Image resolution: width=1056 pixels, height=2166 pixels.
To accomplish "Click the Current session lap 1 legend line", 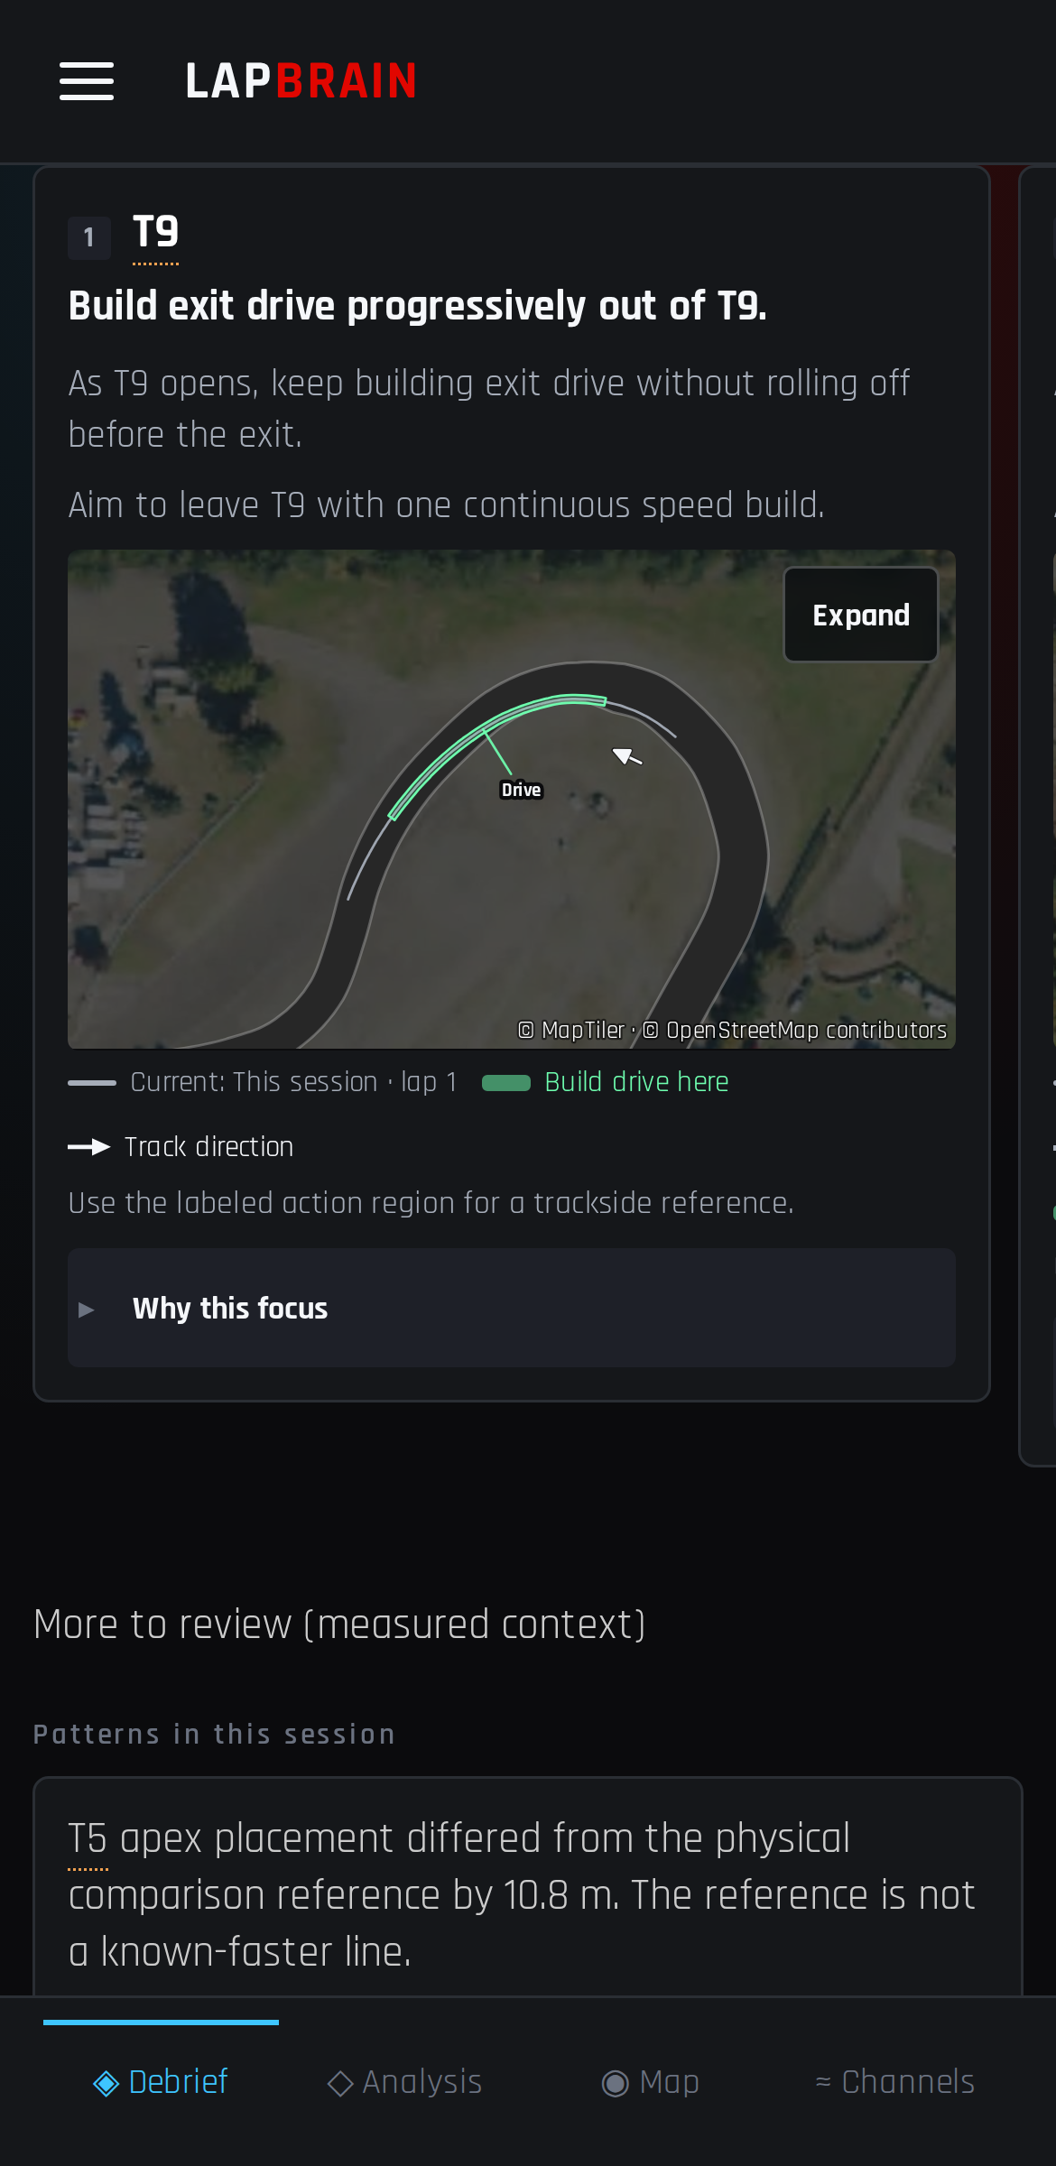I will 92,1082.
